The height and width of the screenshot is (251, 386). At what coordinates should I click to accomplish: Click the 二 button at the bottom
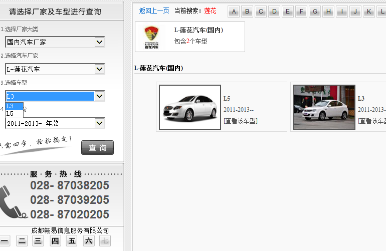tap(22, 241)
